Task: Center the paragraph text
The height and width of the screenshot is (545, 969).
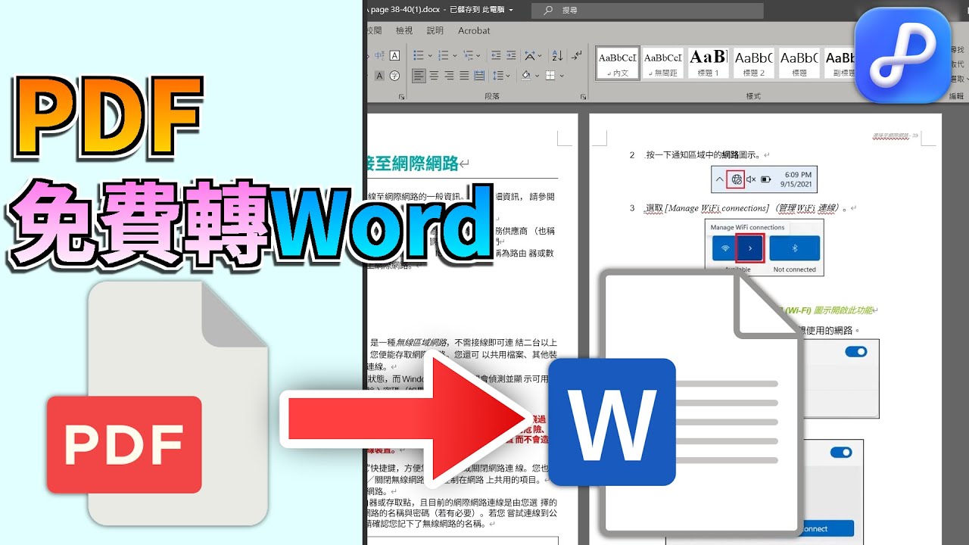Action: pyautogui.click(x=434, y=76)
